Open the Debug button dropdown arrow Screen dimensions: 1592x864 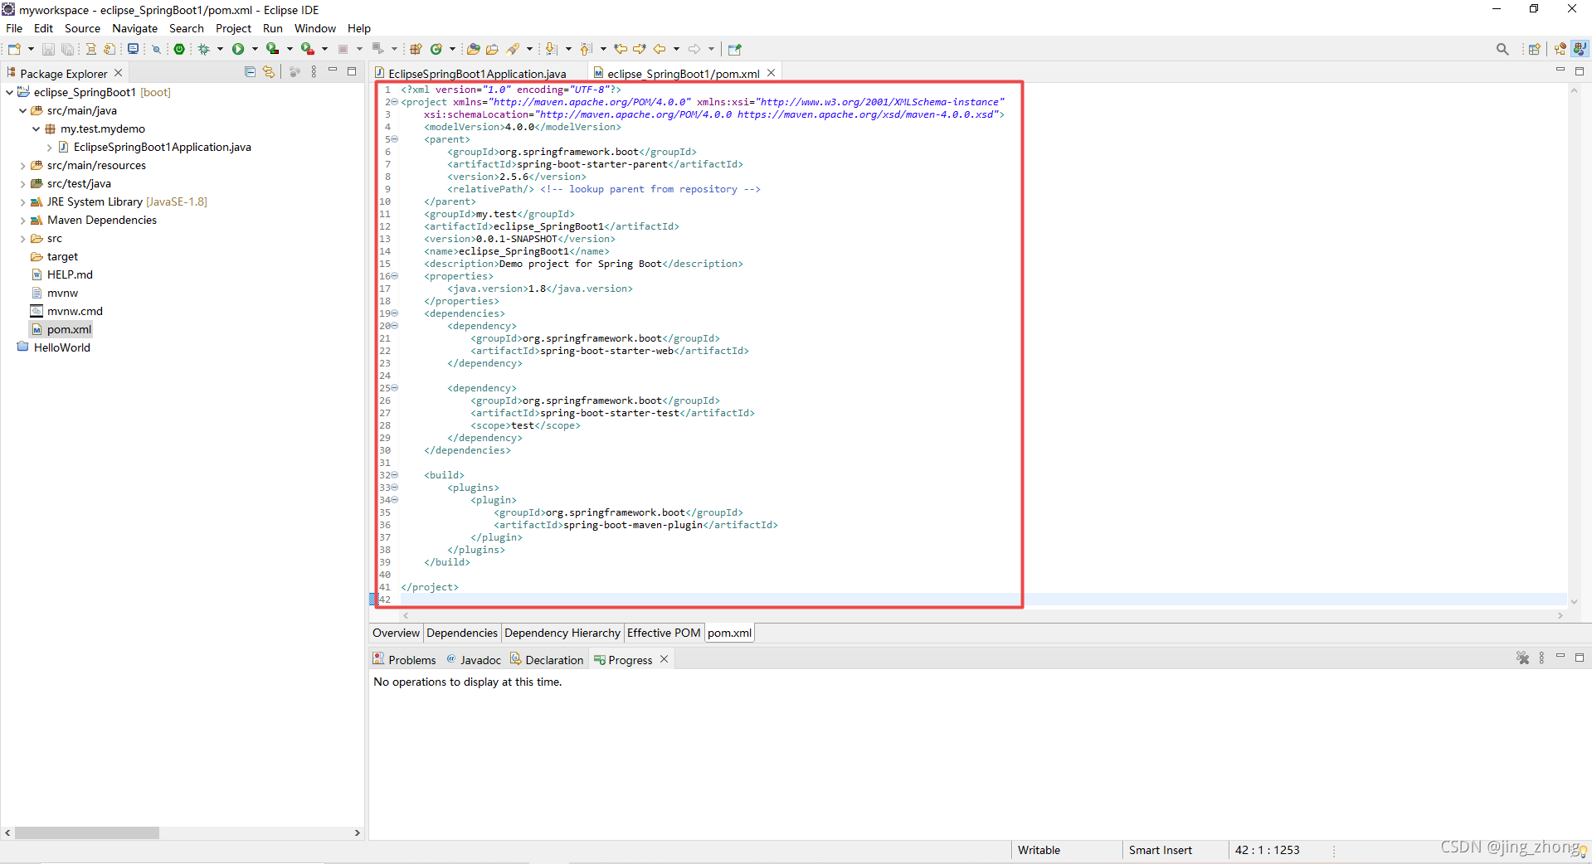coord(220,49)
